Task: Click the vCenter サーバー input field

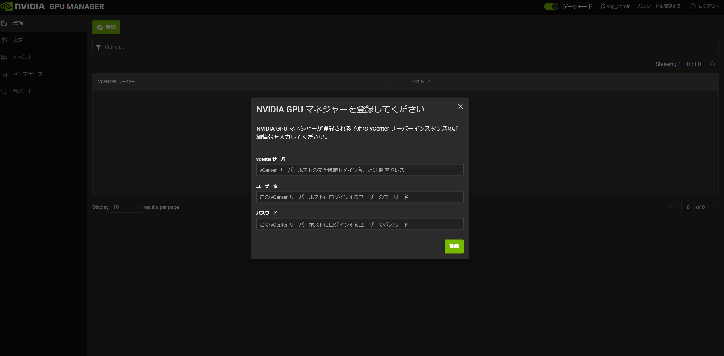Action: pyautogui.click(x=360, y=170)
